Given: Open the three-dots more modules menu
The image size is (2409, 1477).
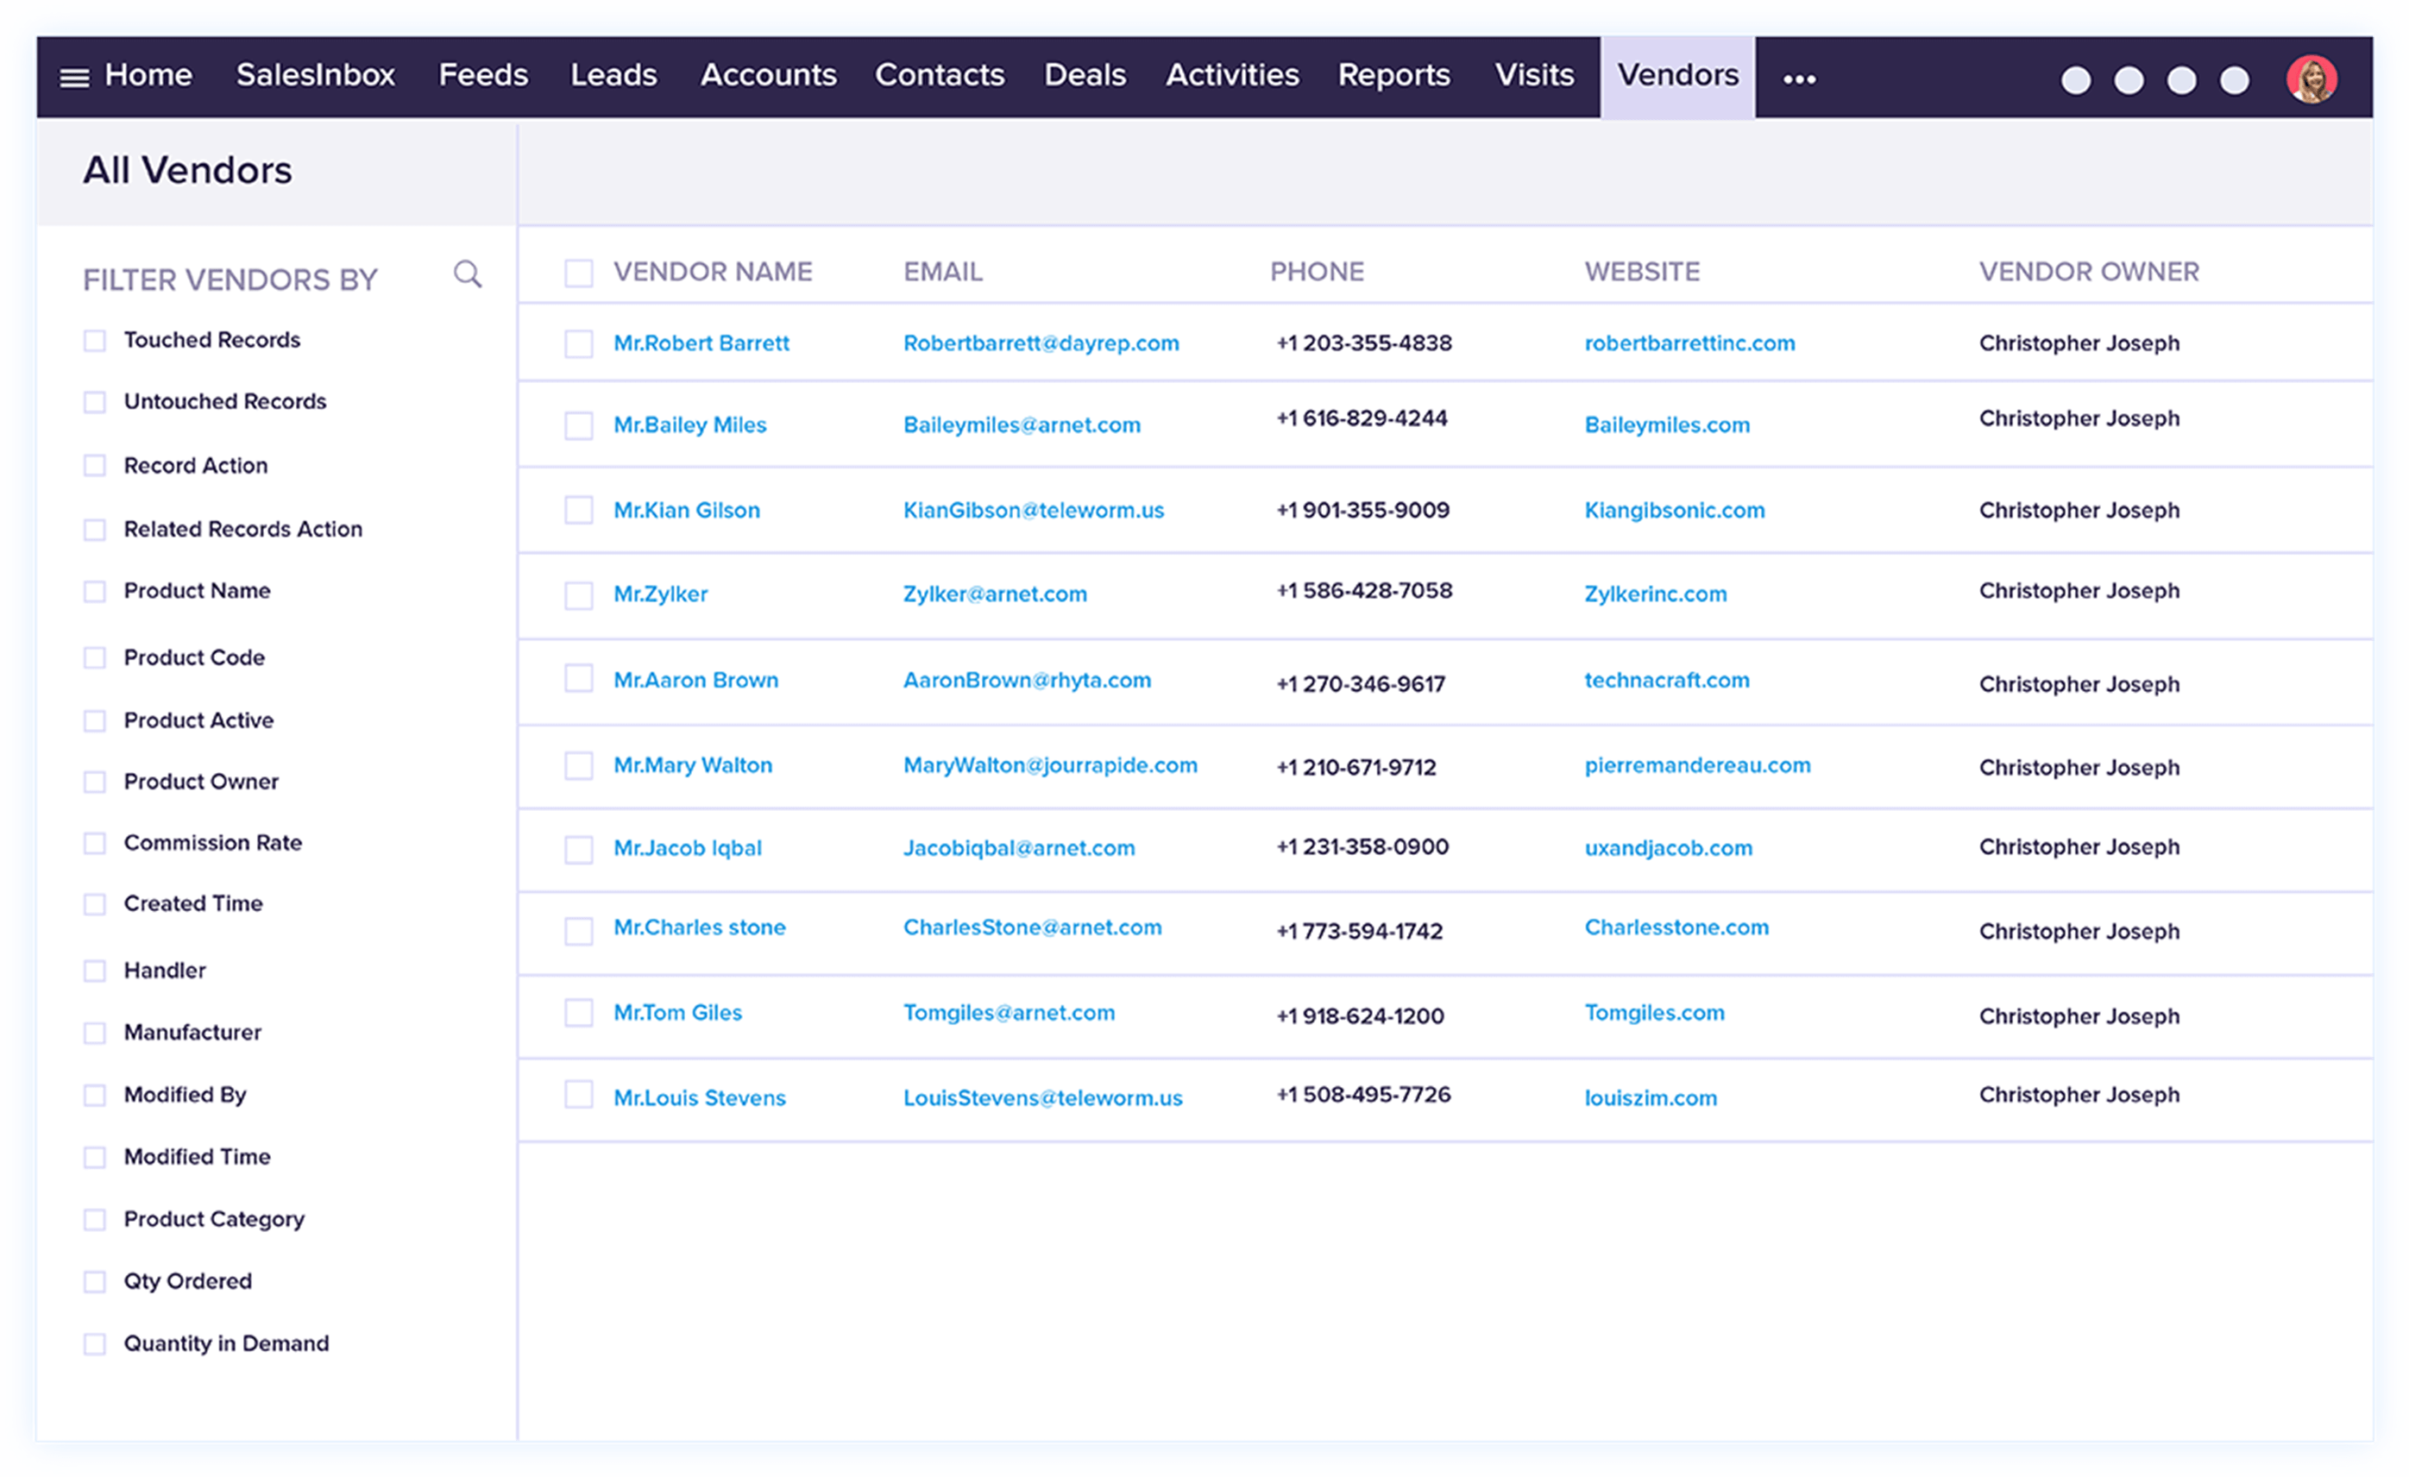Looking at the screenshot, I should (1799, 79).
